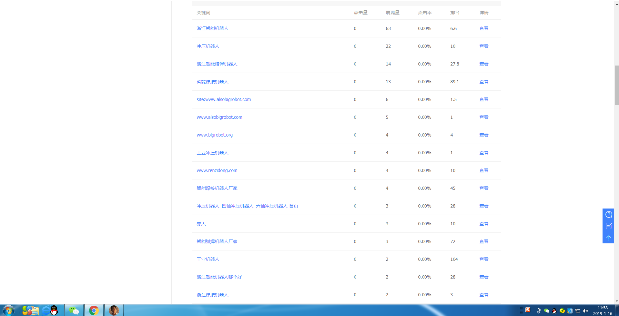The height and width of the screenshot is (316, 619).
Task: Click the 点击量 column header
Action: (x=360, y=13)
